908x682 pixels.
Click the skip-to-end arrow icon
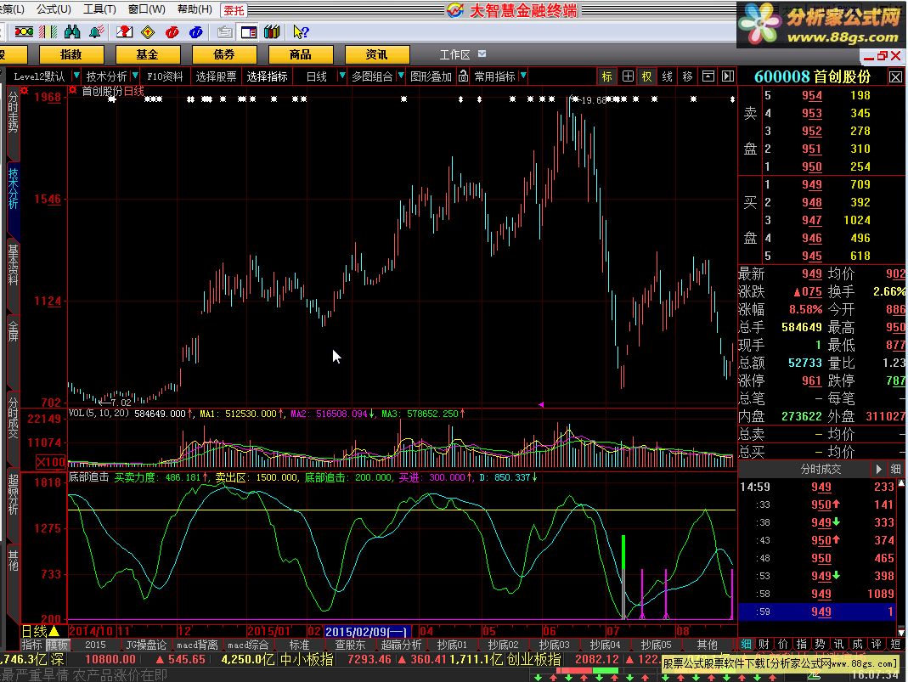click(x=728, y=76)
